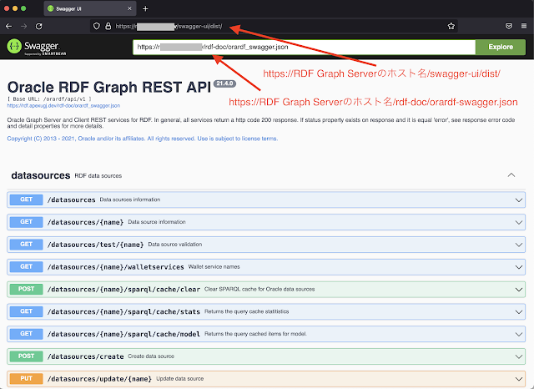Click the Base URL /orardf/api/v1 text
Viewport: 534px width, 389px height.
click(x=49, y=99)
